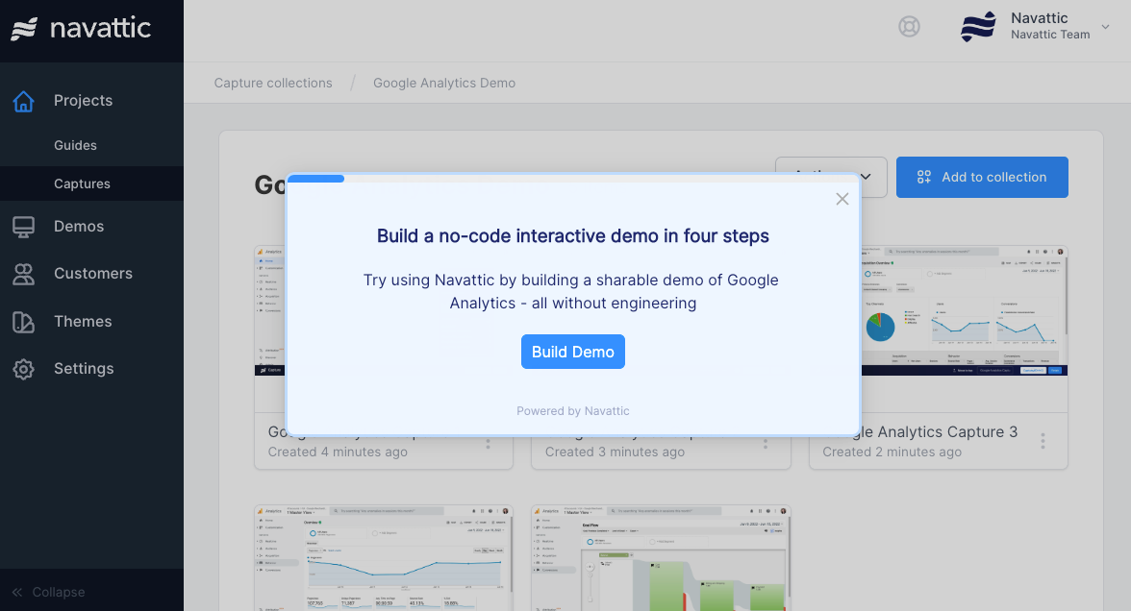Click the Navattic team avatar flag
1131x611 pixels.
click(x=979, y=27)
